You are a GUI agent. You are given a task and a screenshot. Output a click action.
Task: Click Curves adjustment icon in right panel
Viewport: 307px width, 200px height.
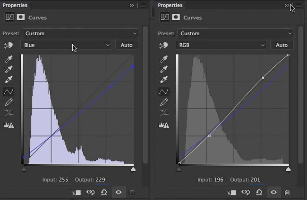point(165,17)
